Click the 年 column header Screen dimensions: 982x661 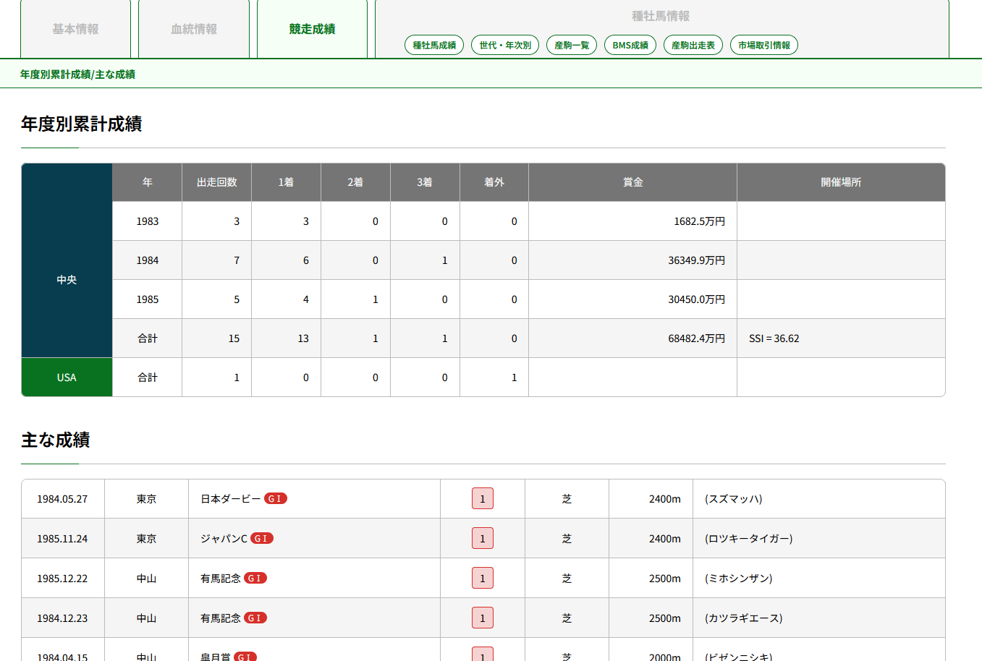148,182
